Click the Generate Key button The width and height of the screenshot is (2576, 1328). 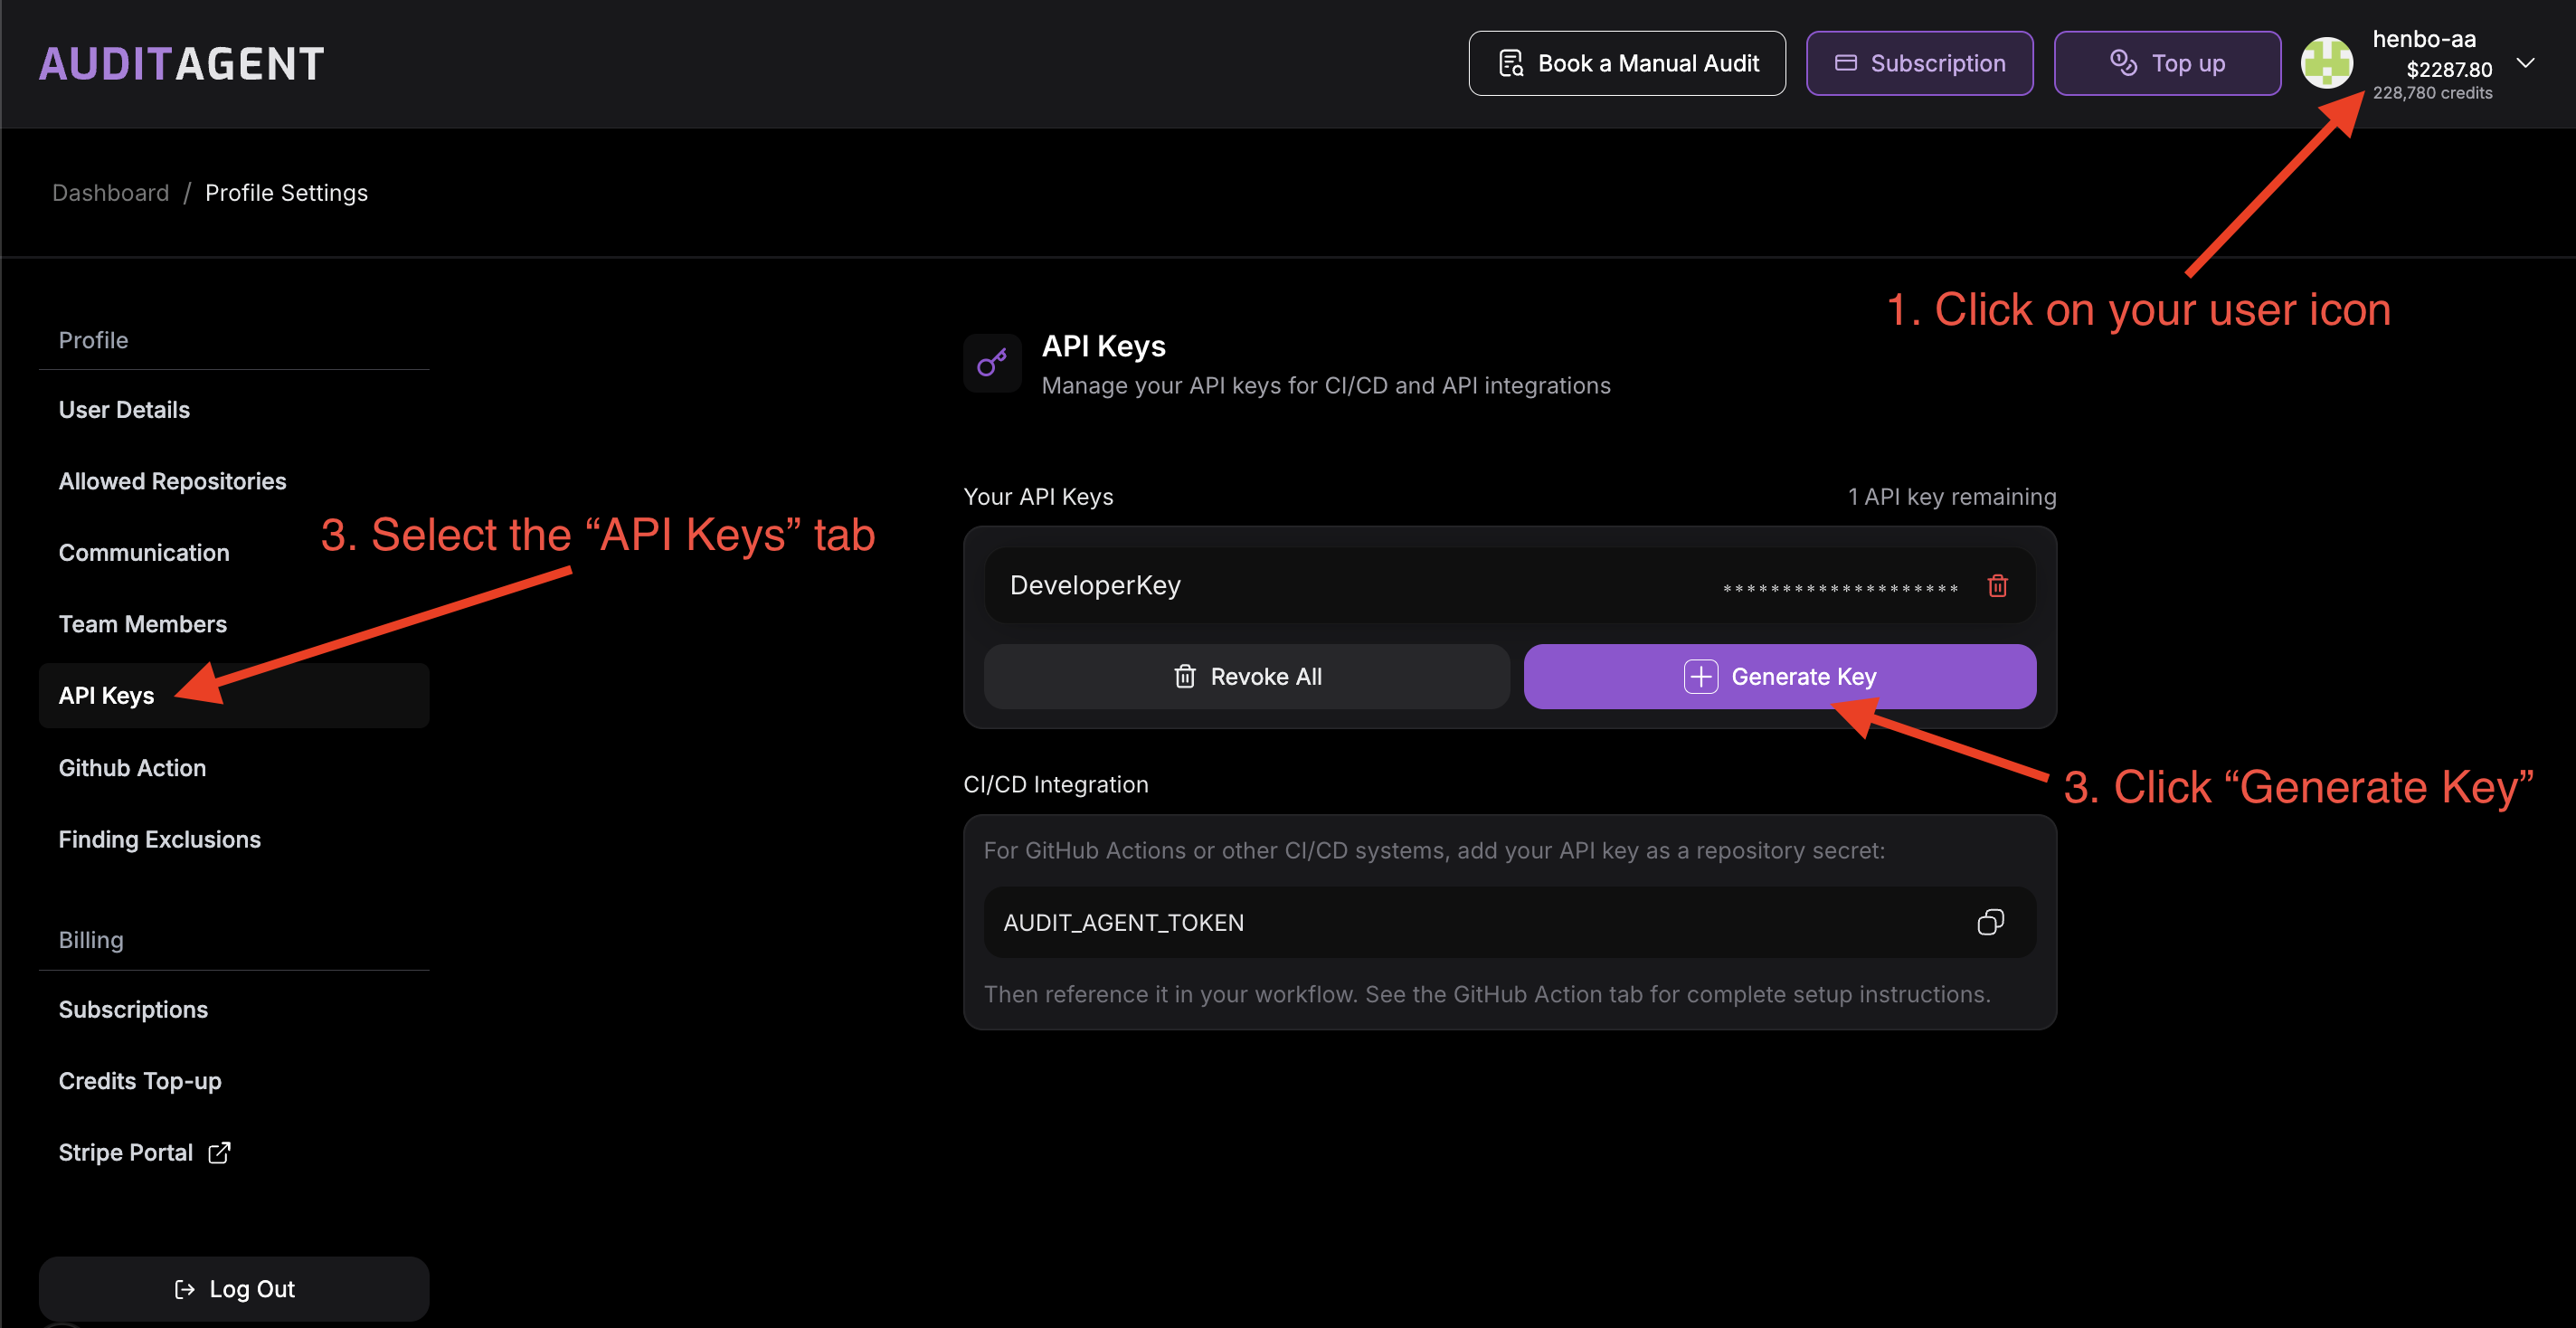click(x=1779, y=676)
